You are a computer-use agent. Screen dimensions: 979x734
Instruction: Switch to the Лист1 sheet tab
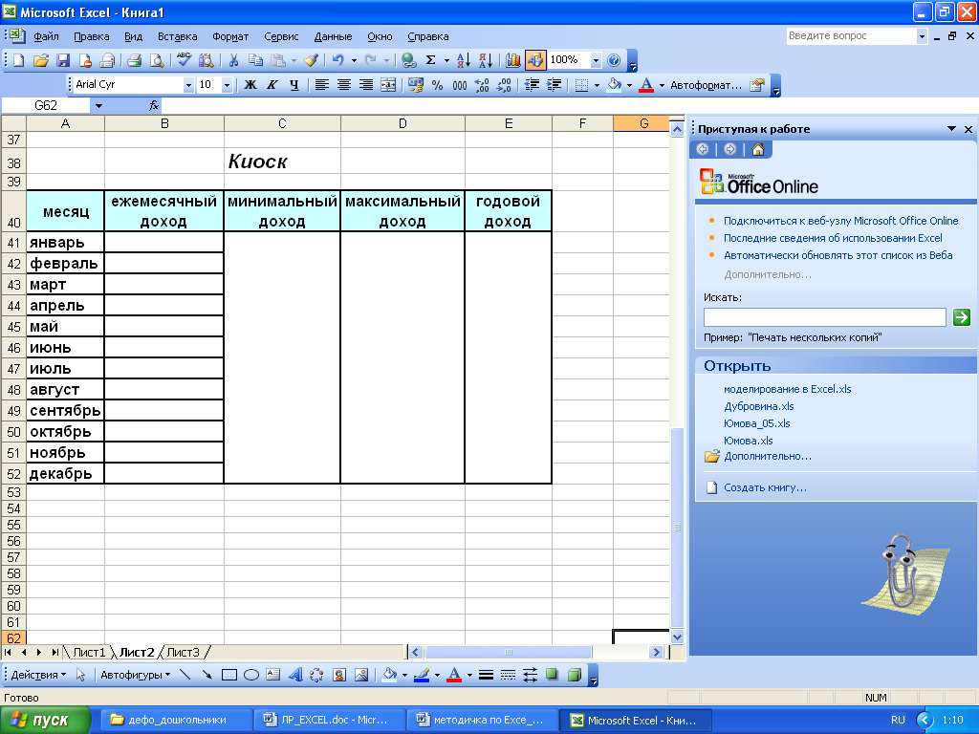(x=89, y=652)
